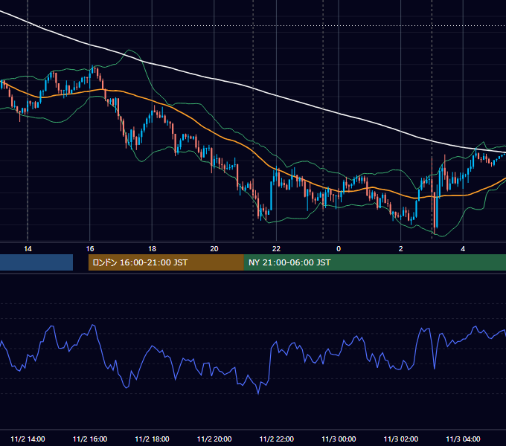Viewport: 506px width, 446px height.
Task: Click the 11/3 02:00 time label
Action: point(401,439)
